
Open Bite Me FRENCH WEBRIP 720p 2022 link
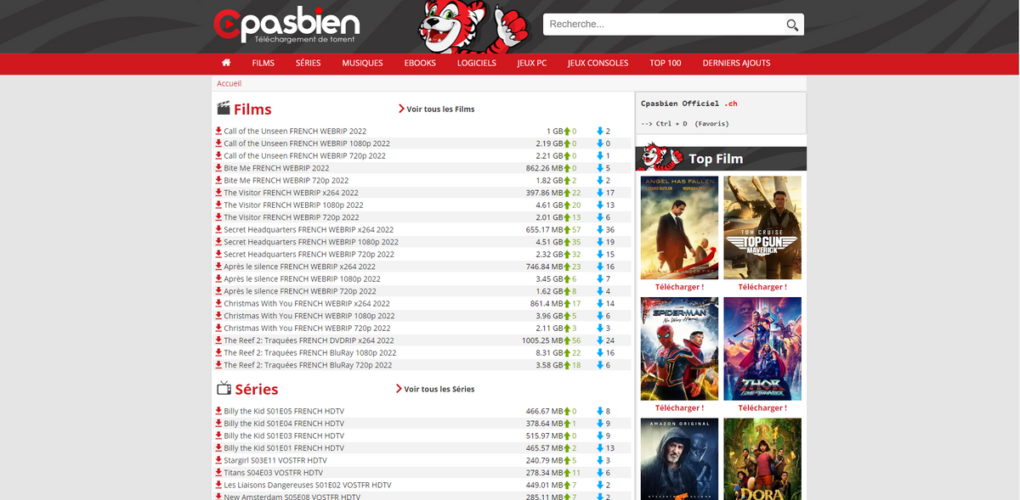pyautogui.click(x=286, y=181)
